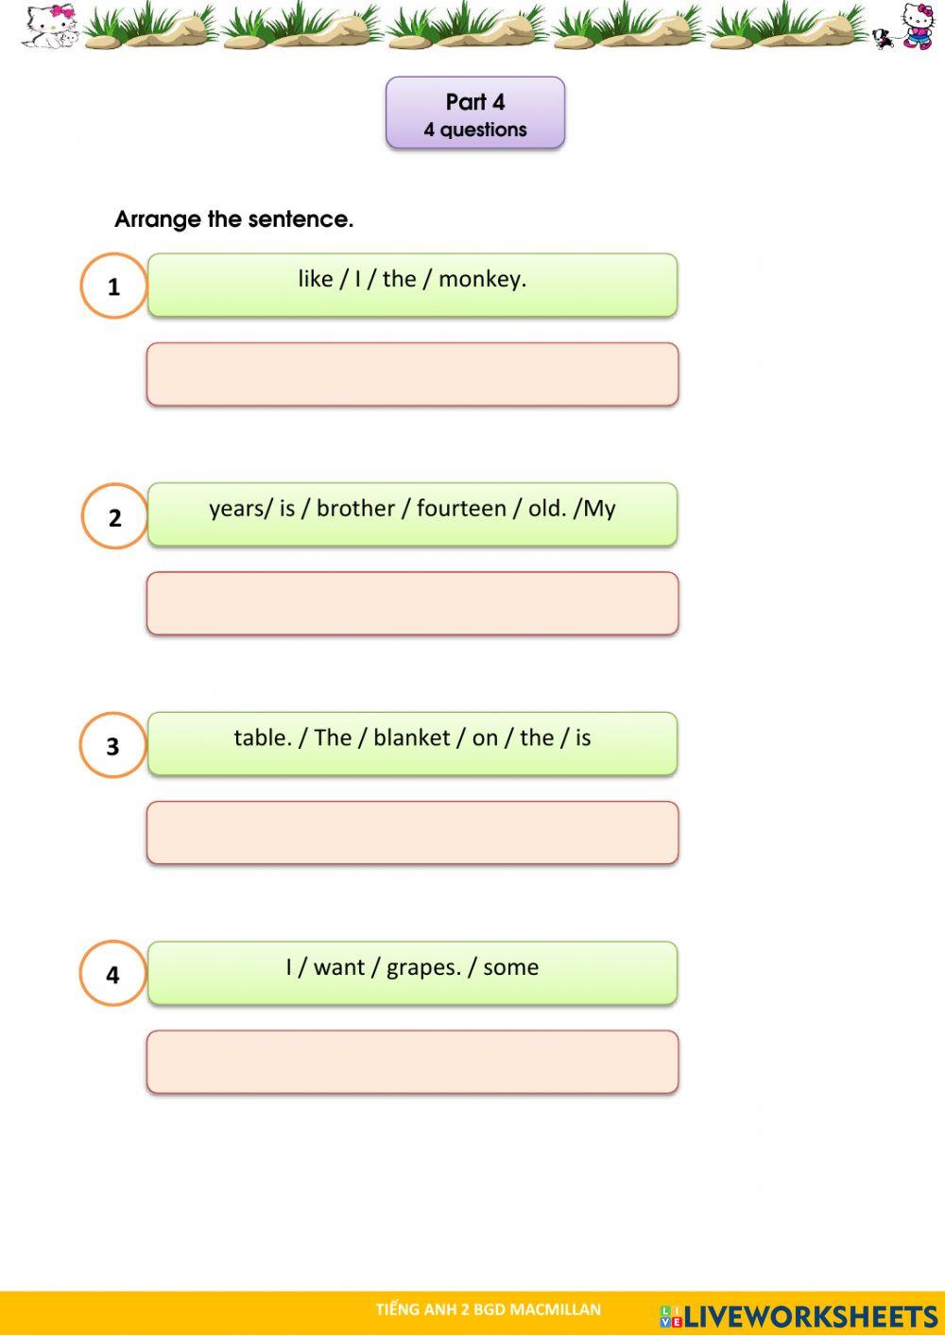Click the Hello Kitty cat icon top-left
Image resolution: width=945 pixels, height=1336 pixels.
coord(50,26)
